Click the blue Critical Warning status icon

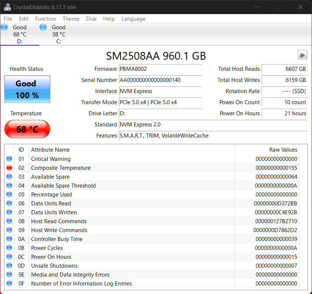click(9, 159)
